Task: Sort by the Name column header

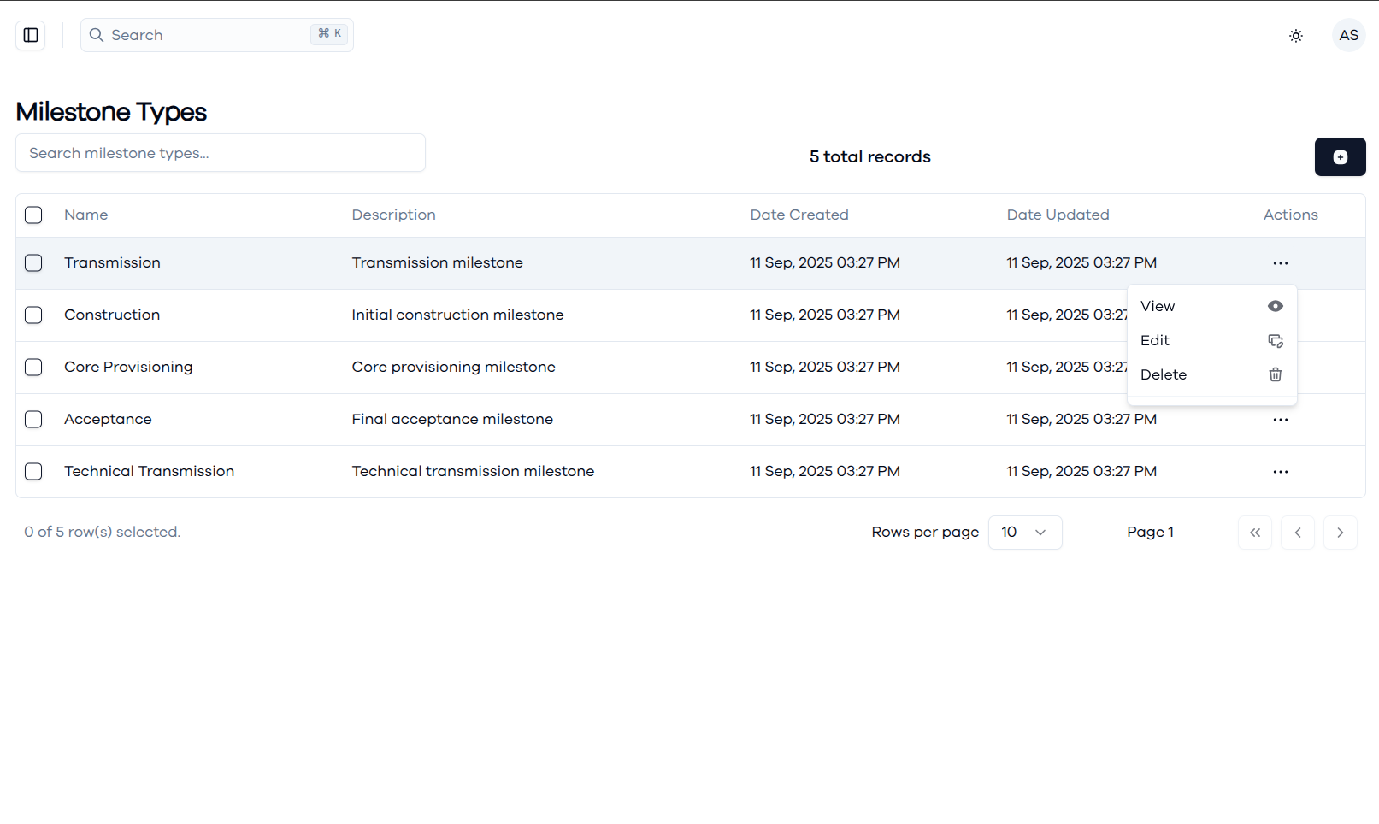Action: pos(85,215)
